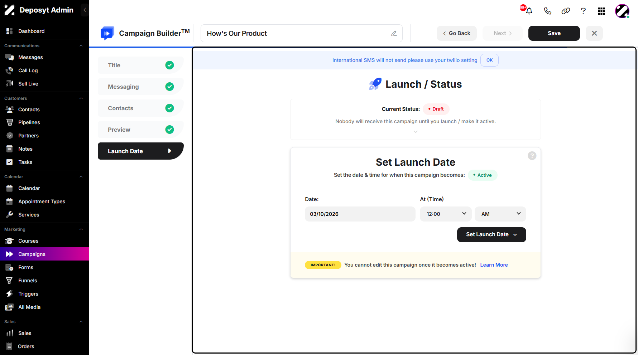
Task: Select the Title step
Action: tap(141, 65)
